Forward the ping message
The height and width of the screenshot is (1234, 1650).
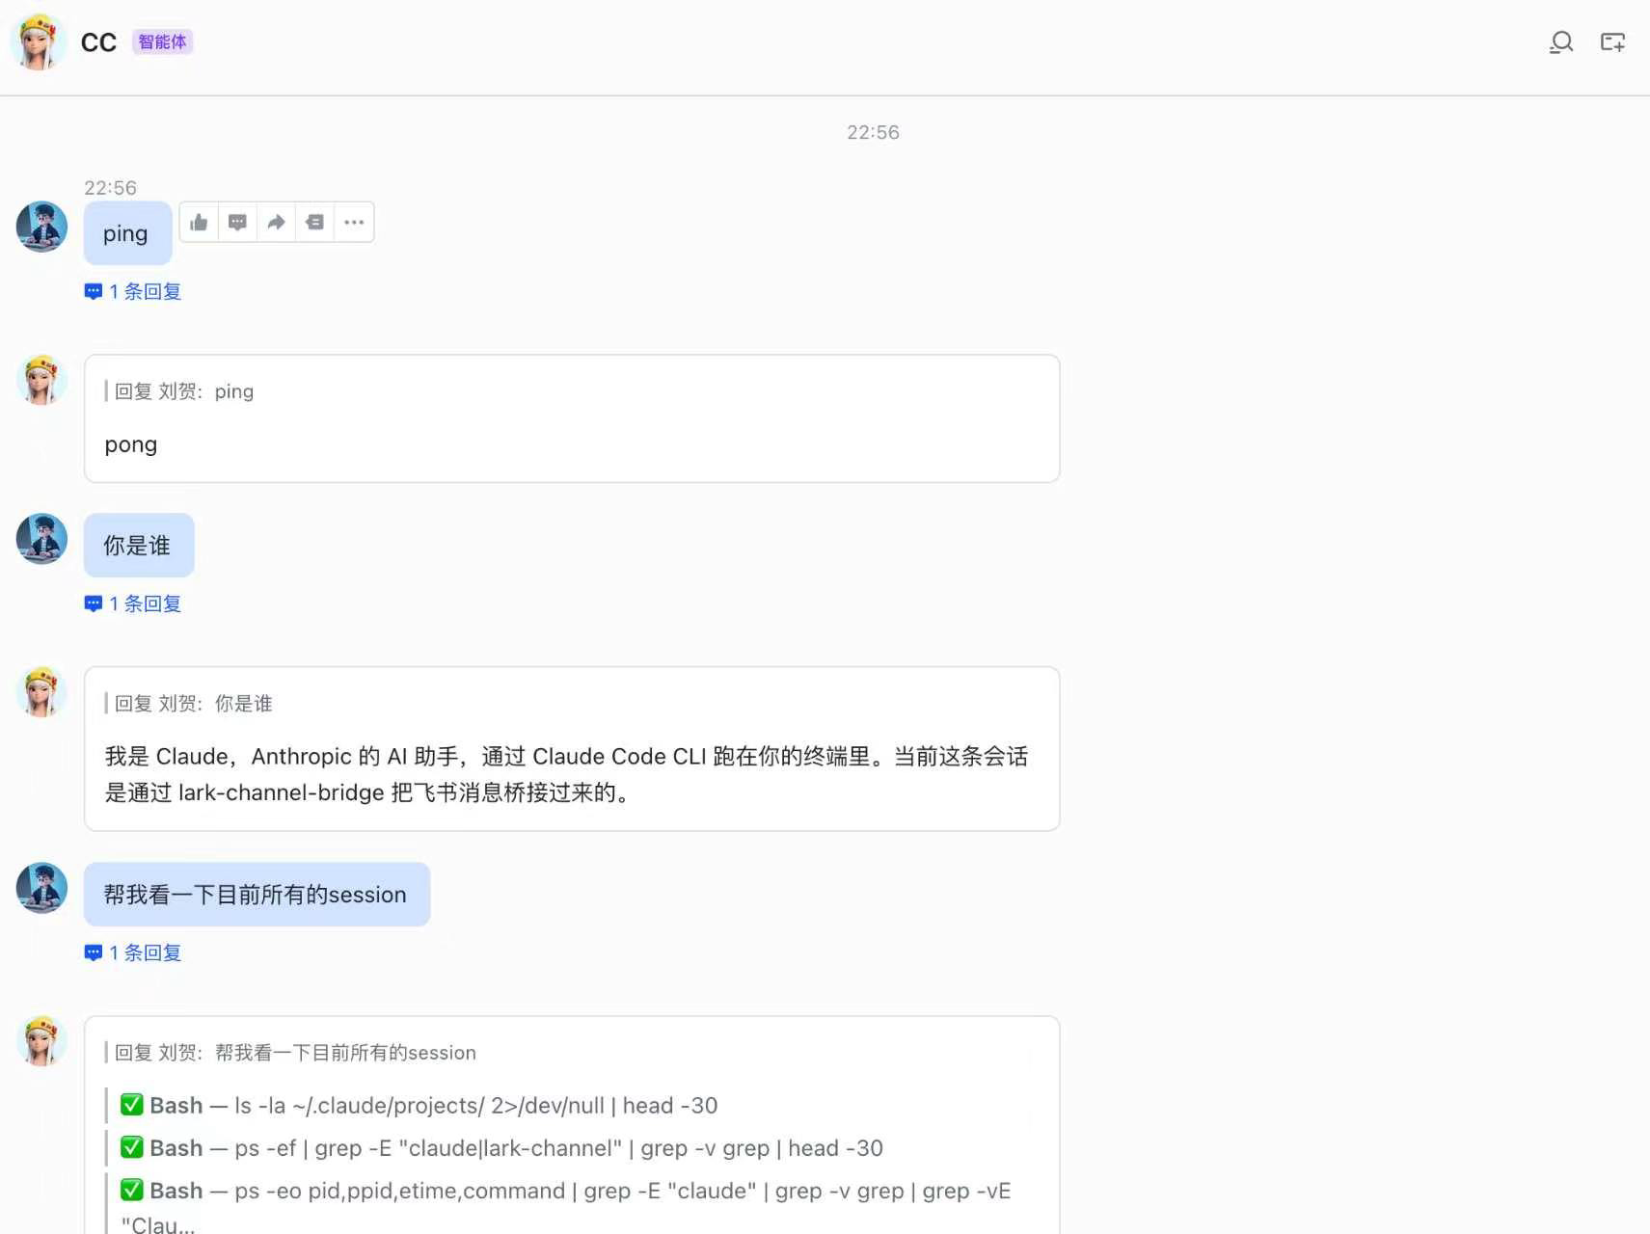276,223
